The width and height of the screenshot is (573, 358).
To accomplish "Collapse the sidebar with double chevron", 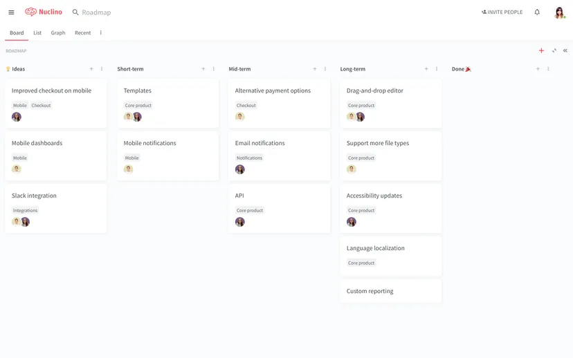I will point(565,50).
